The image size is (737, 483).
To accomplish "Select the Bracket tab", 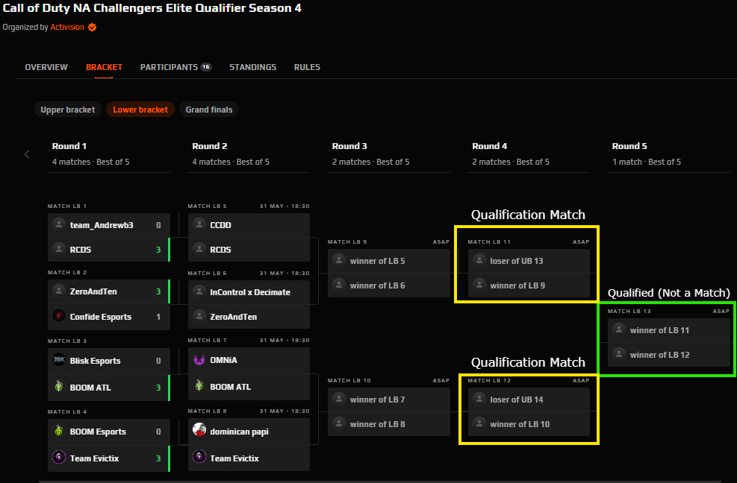I will (104, 67).
